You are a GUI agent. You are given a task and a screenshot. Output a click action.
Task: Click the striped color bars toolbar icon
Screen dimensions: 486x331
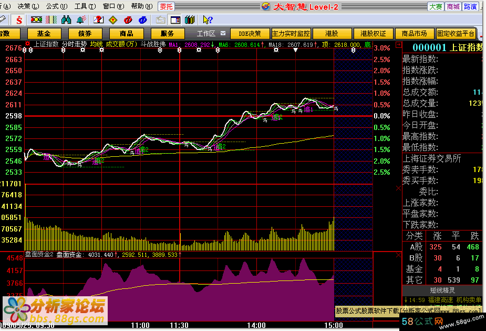tap(51, 20)
